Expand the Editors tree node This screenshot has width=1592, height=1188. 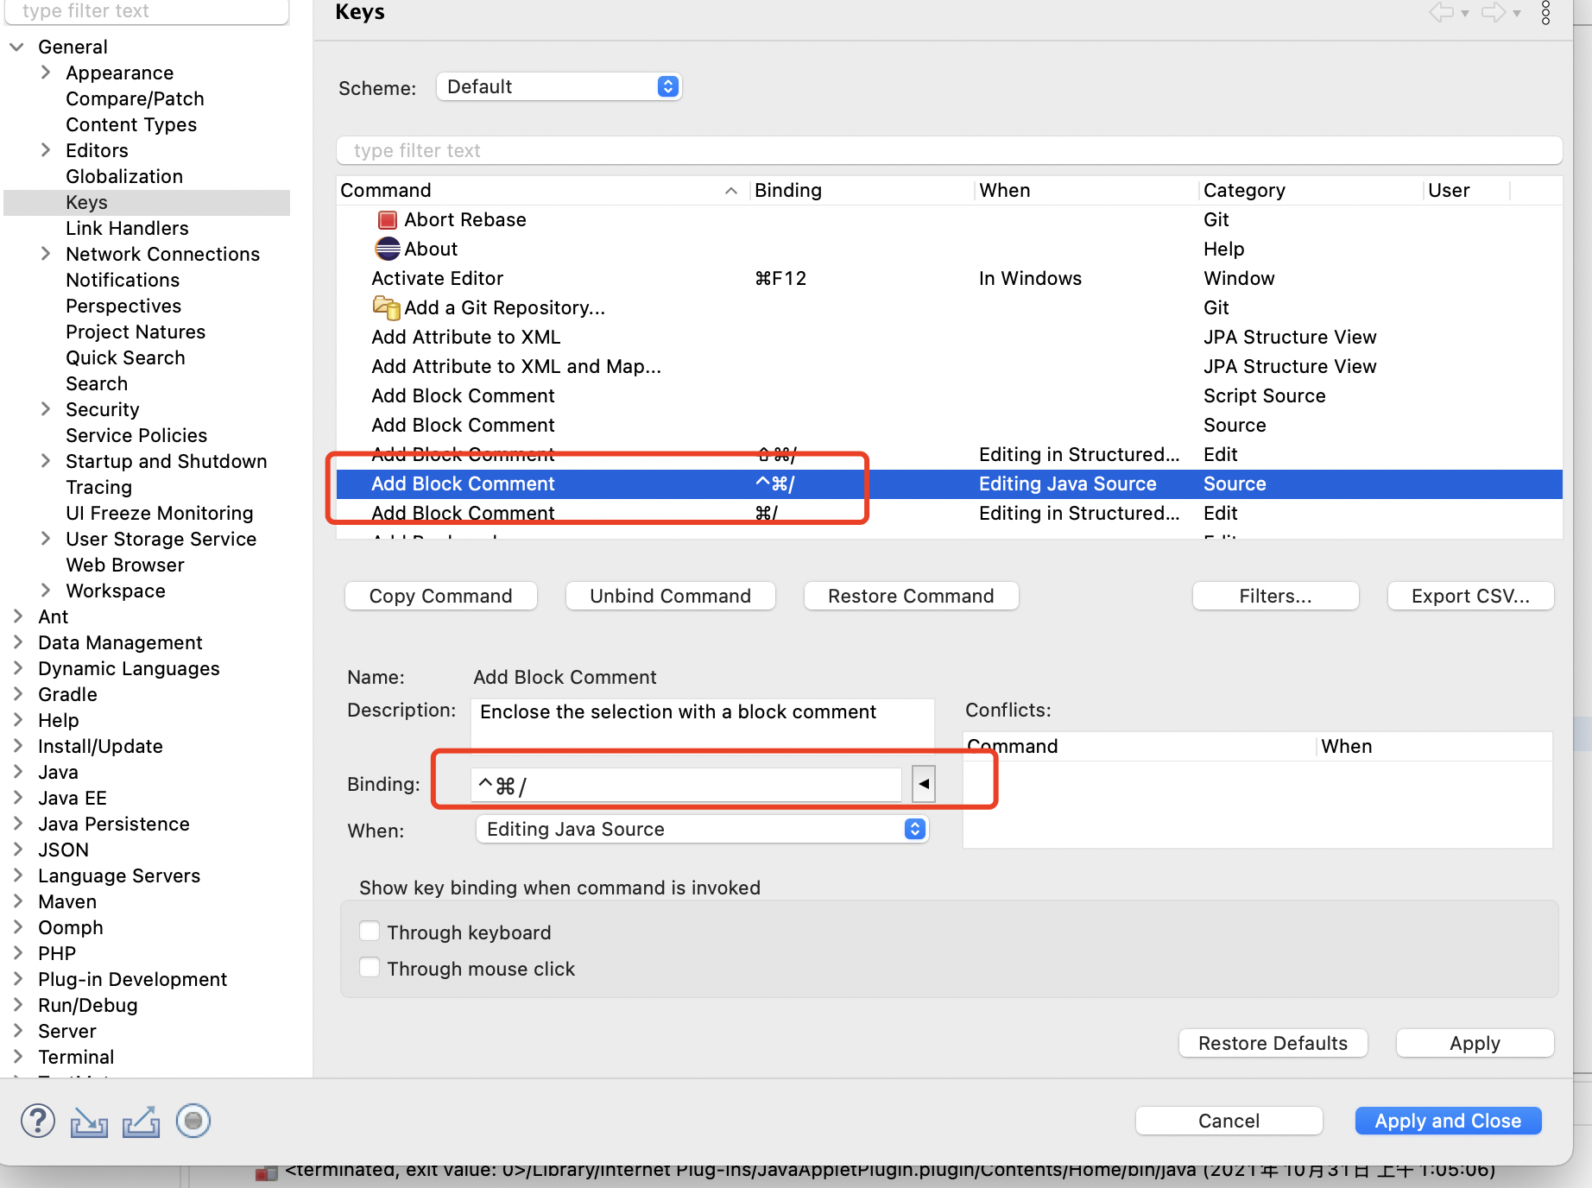pos(46,150)
